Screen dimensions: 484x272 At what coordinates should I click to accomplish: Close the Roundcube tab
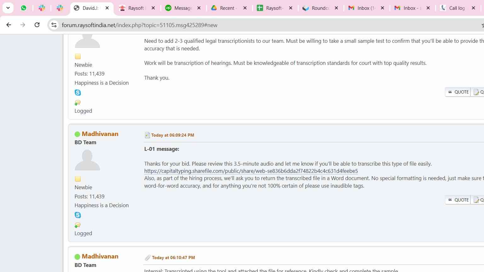tap(336, 8)
